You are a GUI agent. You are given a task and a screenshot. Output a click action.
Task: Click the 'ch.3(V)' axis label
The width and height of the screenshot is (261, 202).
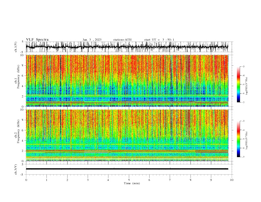tap(16, 169)
